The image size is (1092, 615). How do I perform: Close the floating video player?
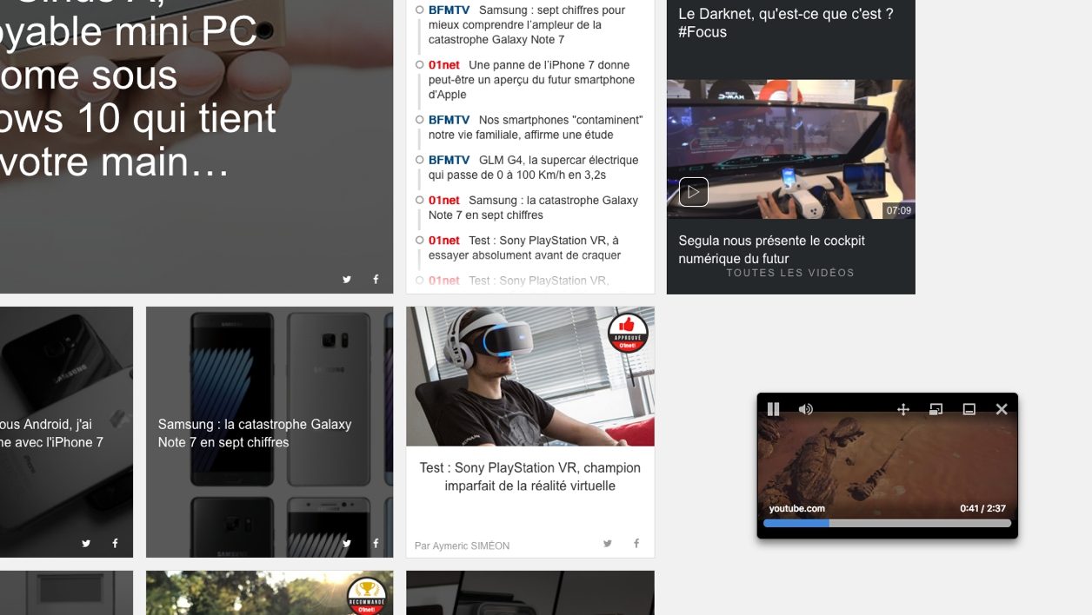pos(1002,409)
